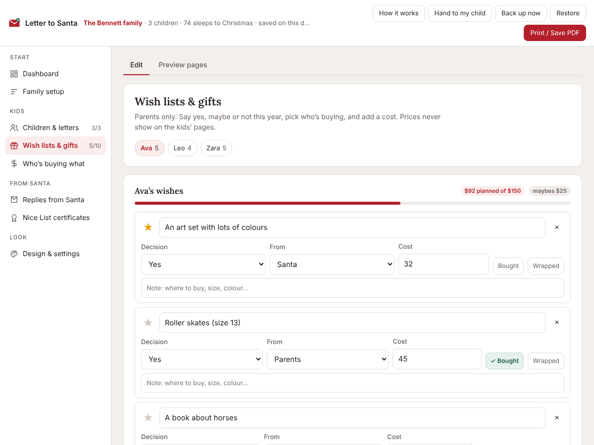Open the How it works guide

(398, 13)
